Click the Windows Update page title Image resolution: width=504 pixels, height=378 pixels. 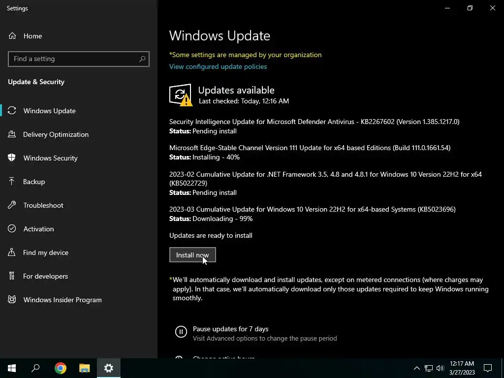(220, 35)
